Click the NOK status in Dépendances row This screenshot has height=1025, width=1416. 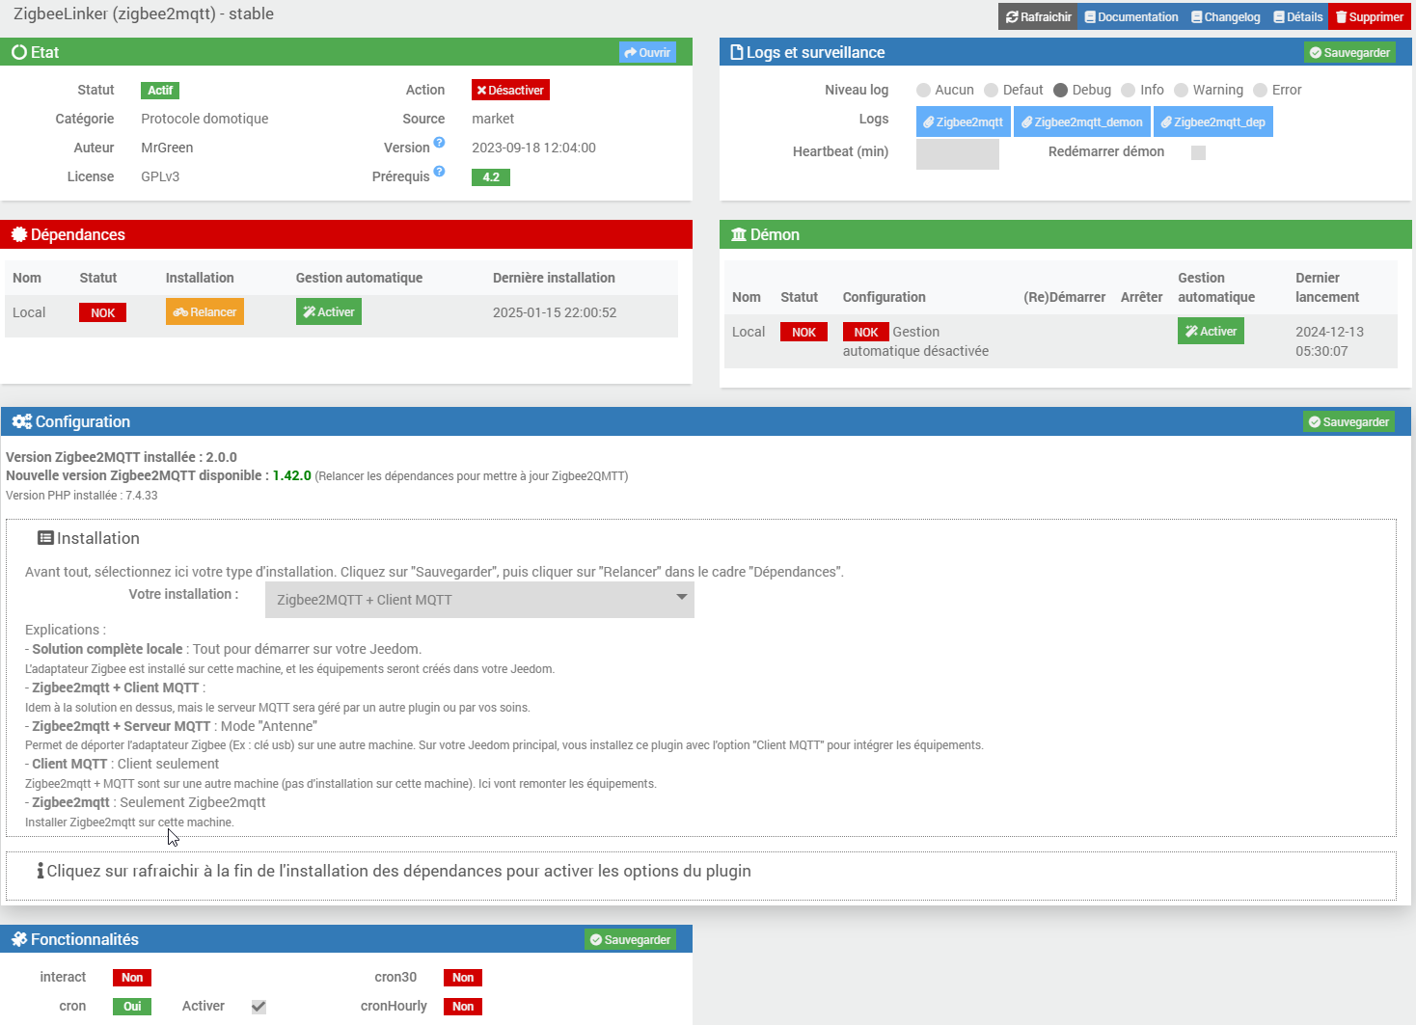point(103,313)
